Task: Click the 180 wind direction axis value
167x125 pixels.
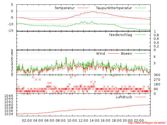Action: tap(157, 84)
